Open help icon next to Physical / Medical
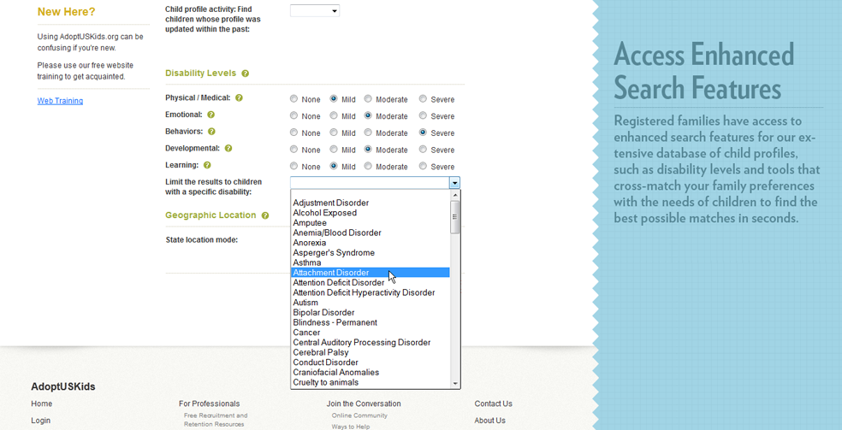The image size is (842, 430). tap(239, 98)
